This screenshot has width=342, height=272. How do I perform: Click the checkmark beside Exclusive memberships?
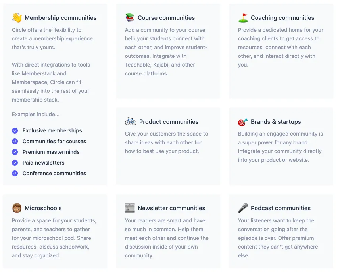click(x=15, y=130)
